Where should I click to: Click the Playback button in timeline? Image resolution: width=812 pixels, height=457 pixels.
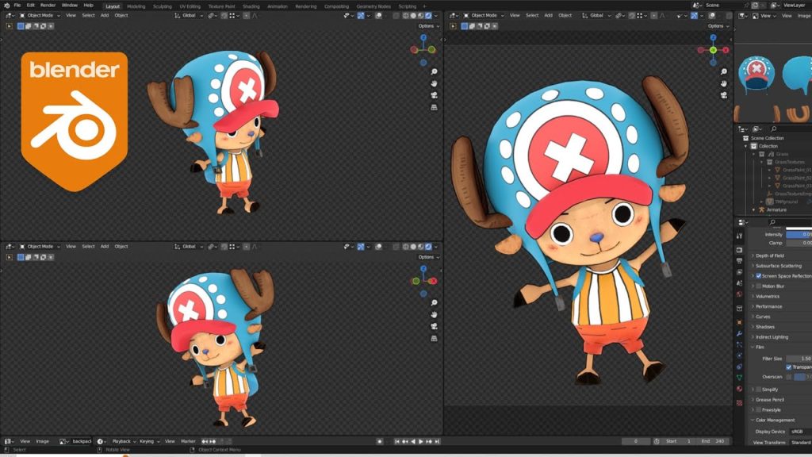pyautogui.click(x=123, y=441)
